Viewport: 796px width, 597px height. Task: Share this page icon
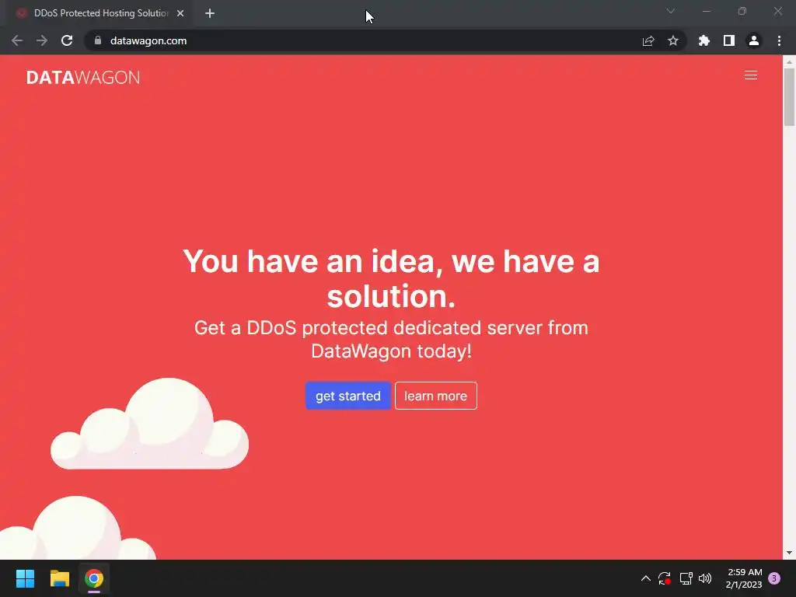click(648, 40)
